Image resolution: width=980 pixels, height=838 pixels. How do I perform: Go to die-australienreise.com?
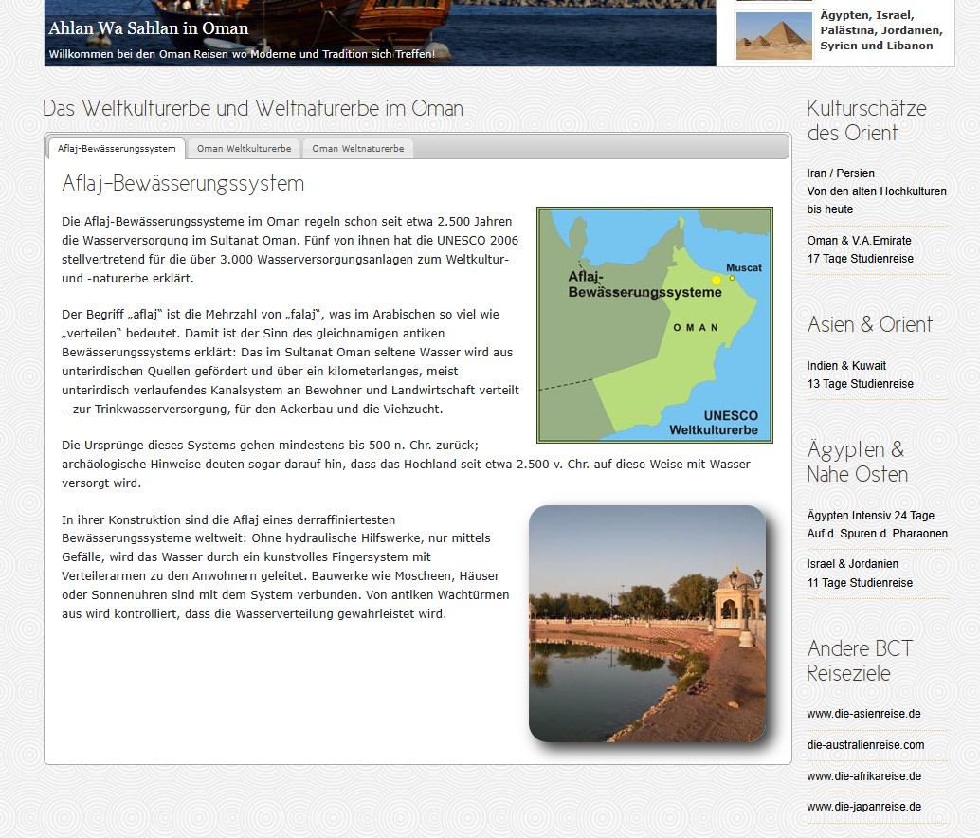[x=865, y=745]
